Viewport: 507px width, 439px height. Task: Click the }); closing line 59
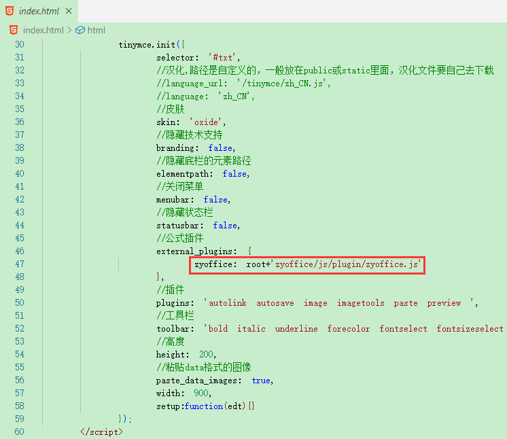(125, 419)
